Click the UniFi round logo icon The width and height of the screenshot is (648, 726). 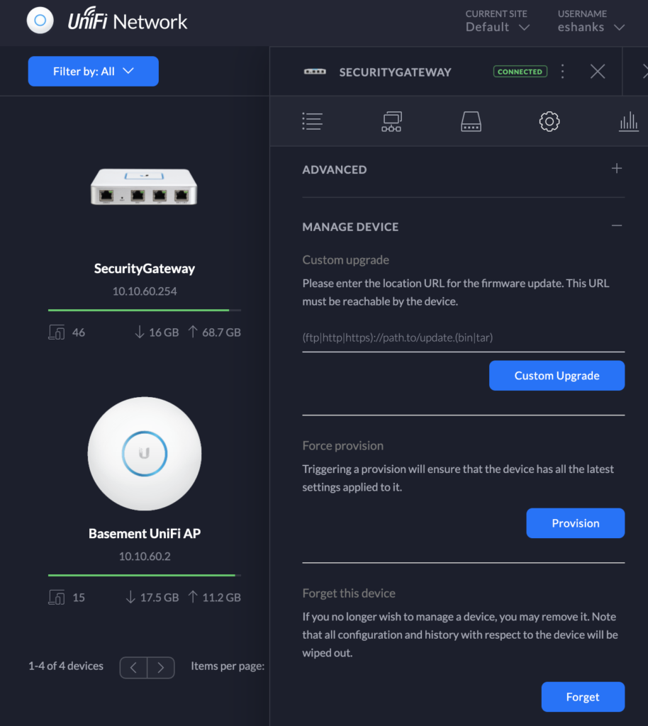(40, 21)
